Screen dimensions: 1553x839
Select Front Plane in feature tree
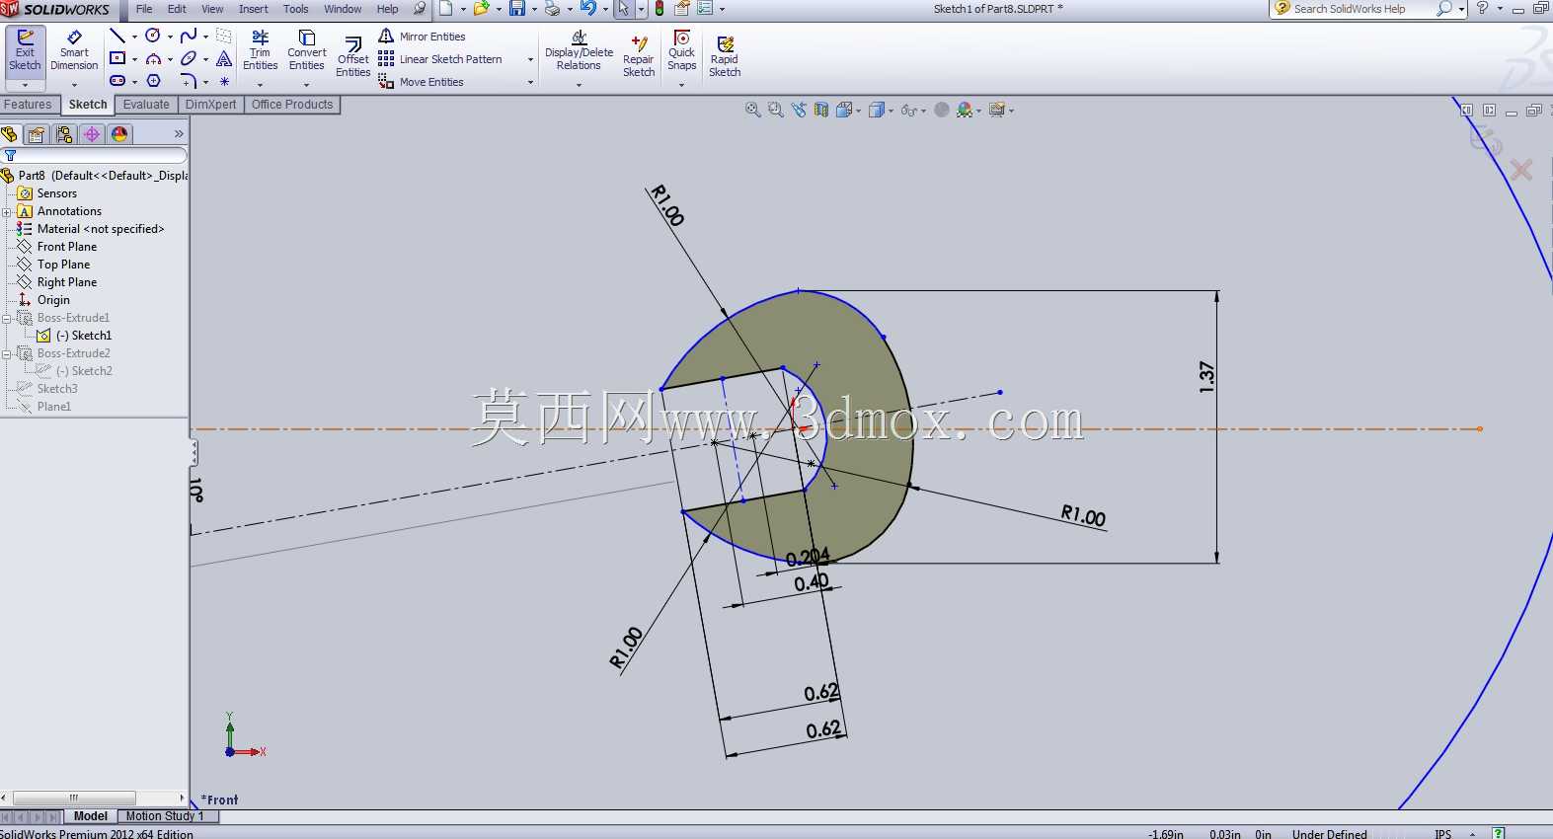coord(67,247)
